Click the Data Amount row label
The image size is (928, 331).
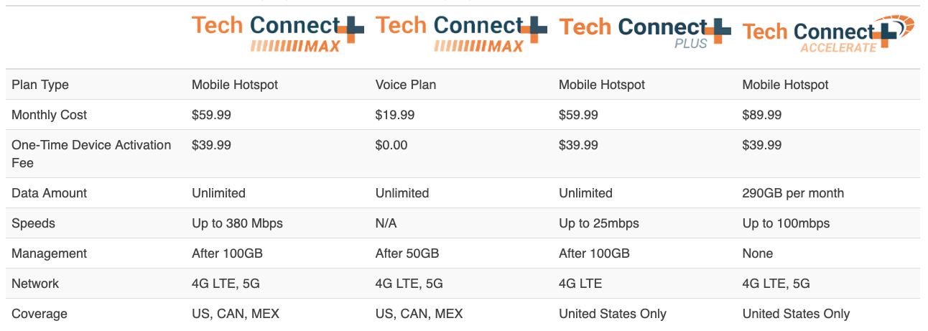pyautogui.click(x=49, y=193)
